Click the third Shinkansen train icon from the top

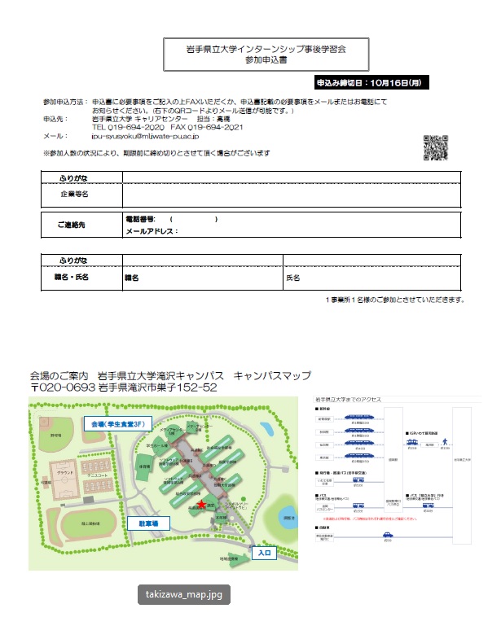(x=359, y=443)
